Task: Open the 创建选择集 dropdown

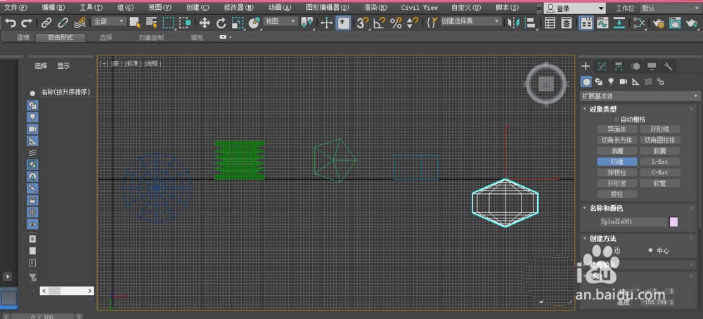Action: [x=471, y=22]
